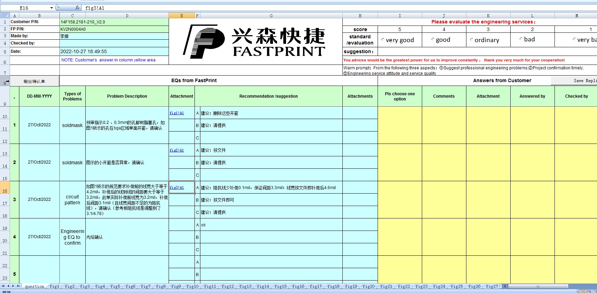Select row 16 header
The width and height of the screenshot is (597, 293).
[x=5, y=187]
